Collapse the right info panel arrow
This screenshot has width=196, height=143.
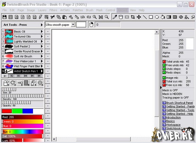click(x=161, y=87)
